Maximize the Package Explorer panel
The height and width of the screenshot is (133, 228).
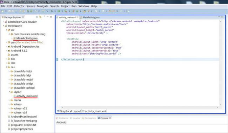51,17
